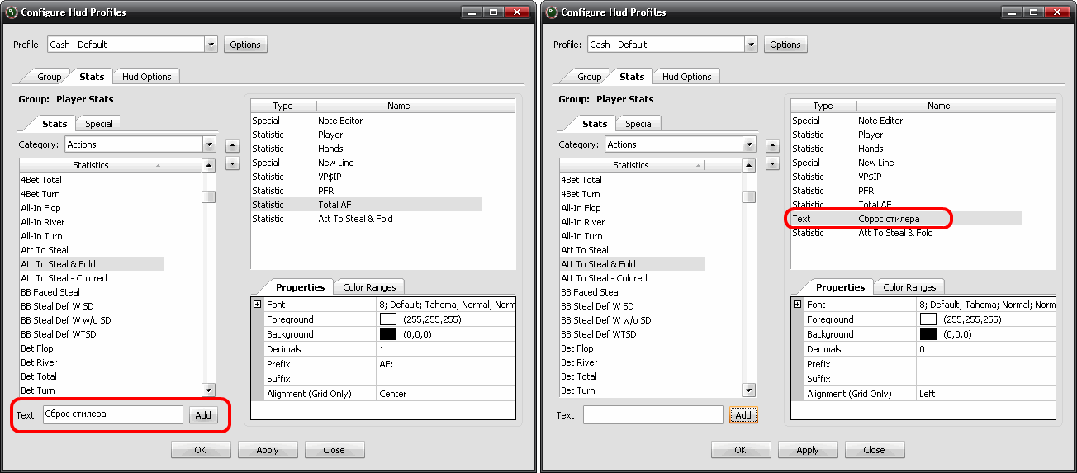Click the move-down arrow in the right dialog
Image resolution: width=1077 pixels, height=473 pixels.
point(772,163)
